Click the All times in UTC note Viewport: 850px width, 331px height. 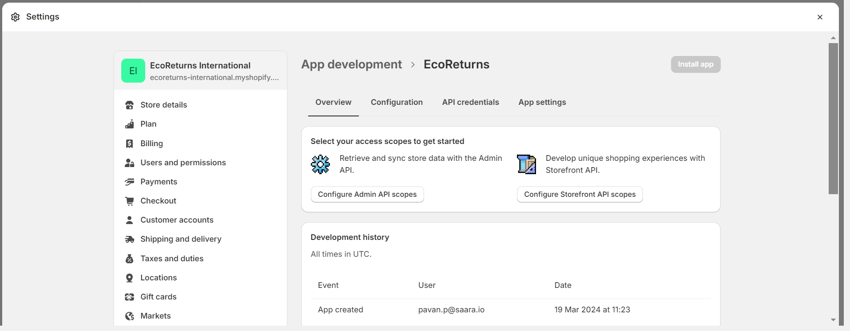coord(341,254)
